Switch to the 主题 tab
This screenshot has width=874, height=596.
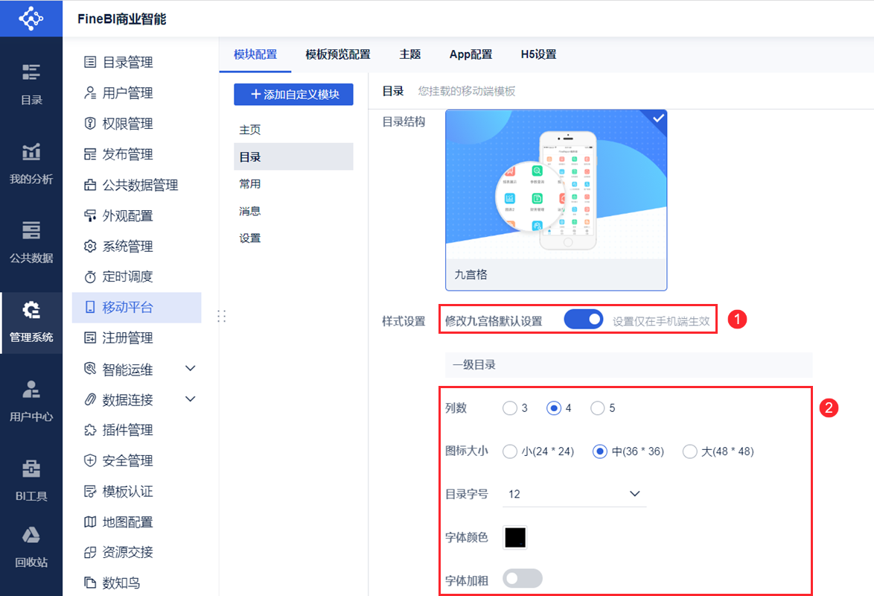(410, 54)
